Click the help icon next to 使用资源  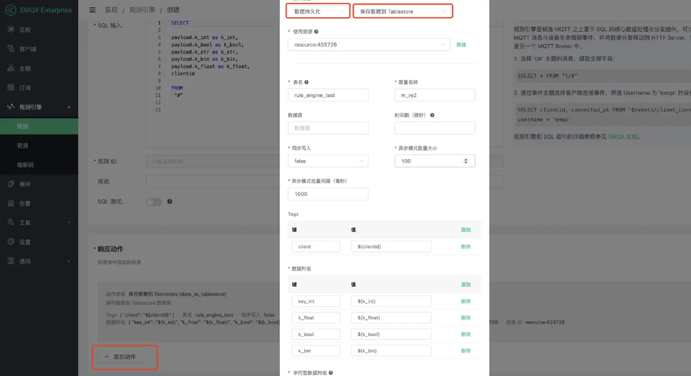pyautogui.click(x=316, y=31)
